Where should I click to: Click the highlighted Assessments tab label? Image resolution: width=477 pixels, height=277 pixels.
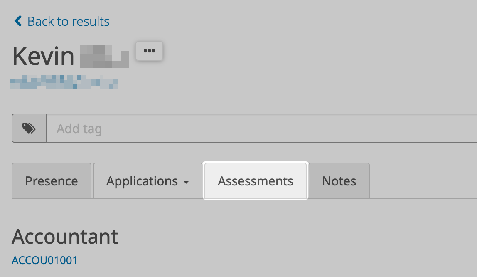click(256, 181)
